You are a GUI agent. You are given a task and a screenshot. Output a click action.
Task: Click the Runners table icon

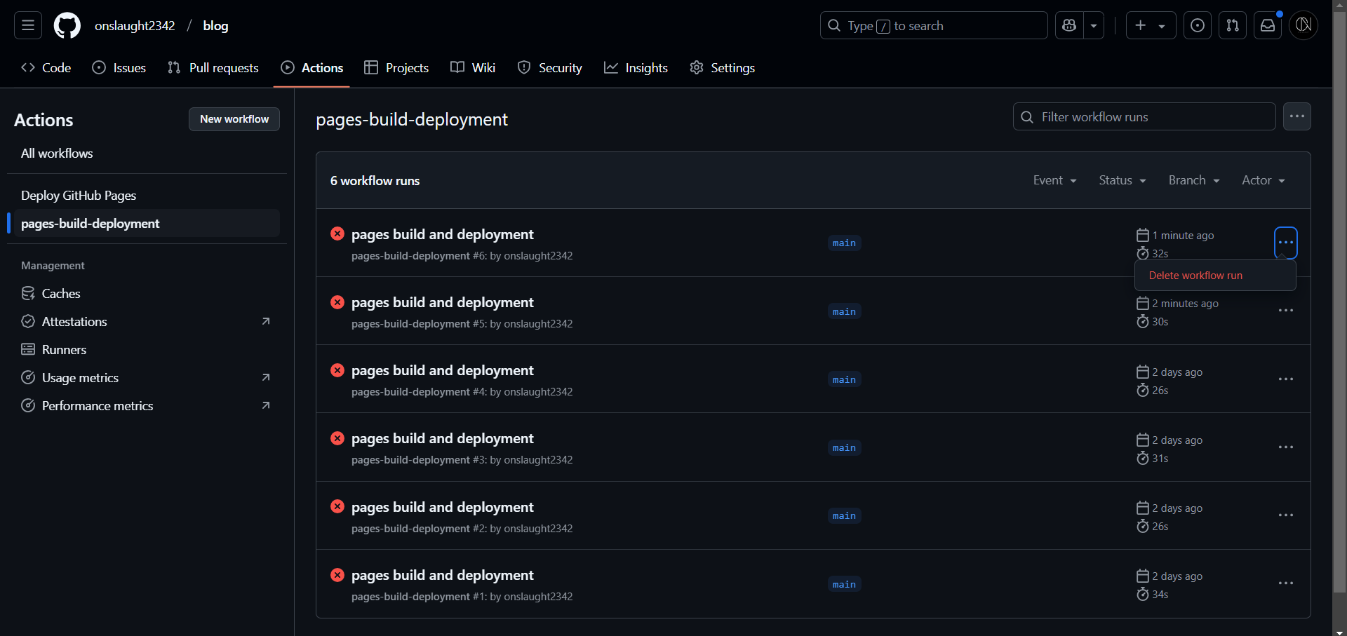[28, 349]
